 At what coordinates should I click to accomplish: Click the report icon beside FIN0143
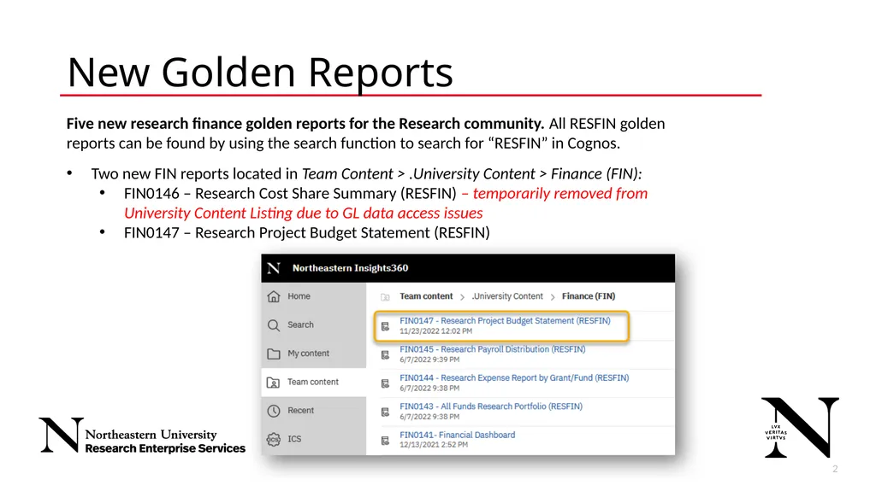[385, 412]
